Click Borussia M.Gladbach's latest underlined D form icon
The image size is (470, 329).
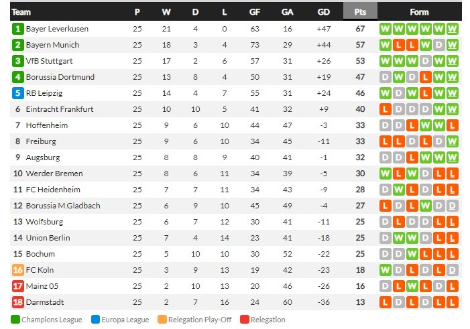tap(453, 206)
